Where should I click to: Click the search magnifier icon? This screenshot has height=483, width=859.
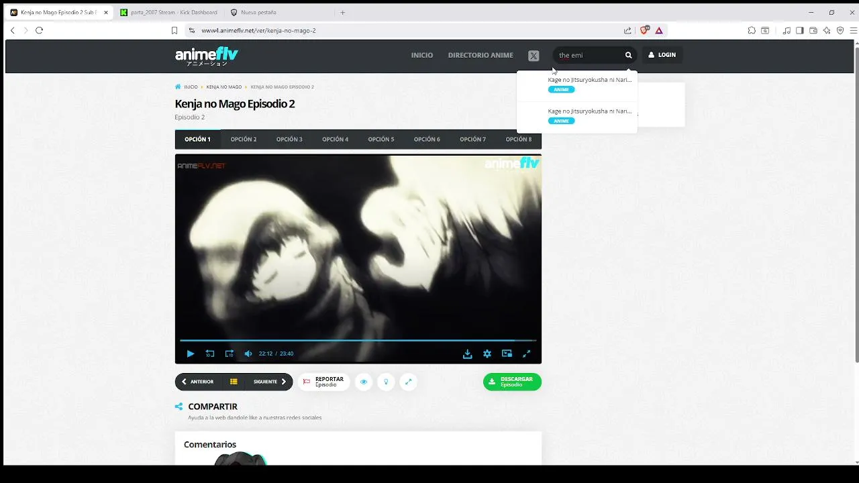(629, 55)
